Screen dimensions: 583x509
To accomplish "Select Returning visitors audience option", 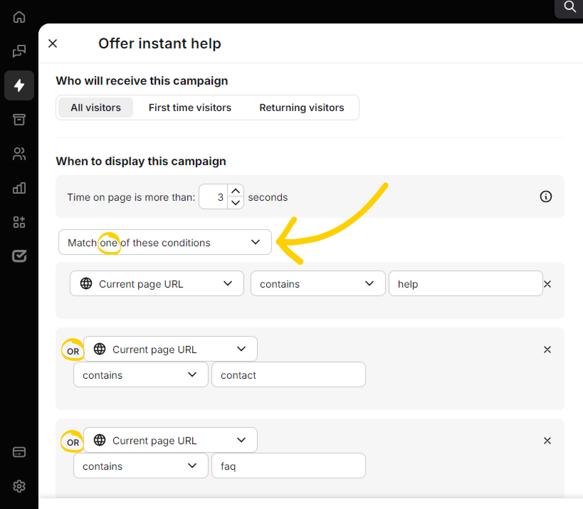I will pyautogui.click(x=301, y=107).
